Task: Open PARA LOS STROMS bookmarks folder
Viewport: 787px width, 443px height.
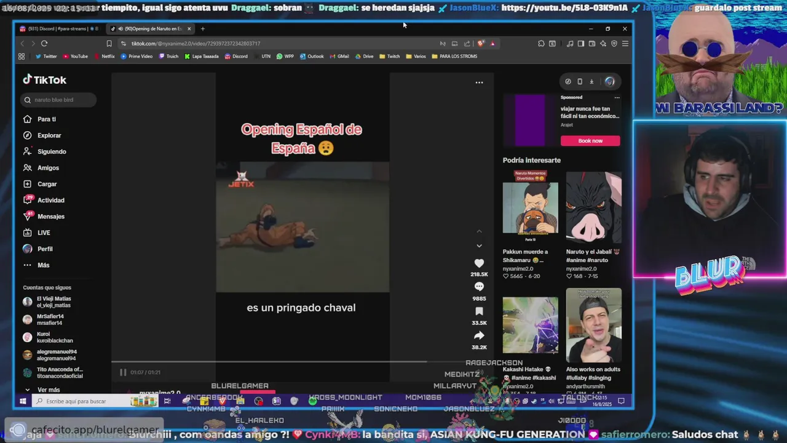Action: coord(454,56)
